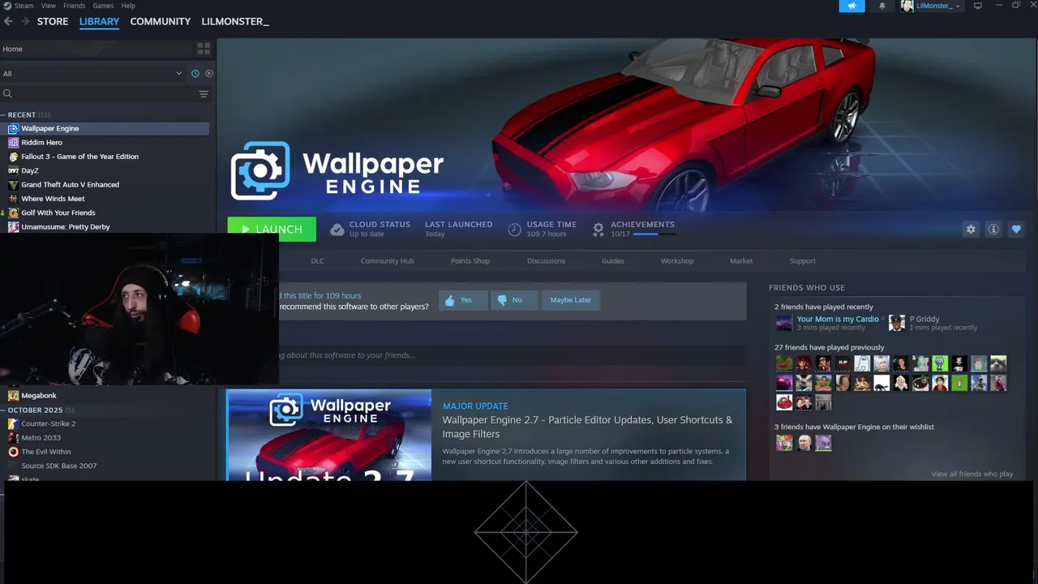Open the notifications bell
The width and height of the screenshot is (1038, 584).
(882, 6)
